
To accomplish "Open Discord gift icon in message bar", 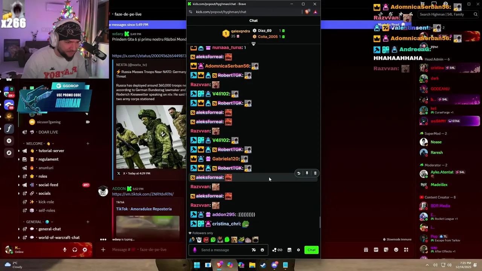I will click(x=366, y=250).
